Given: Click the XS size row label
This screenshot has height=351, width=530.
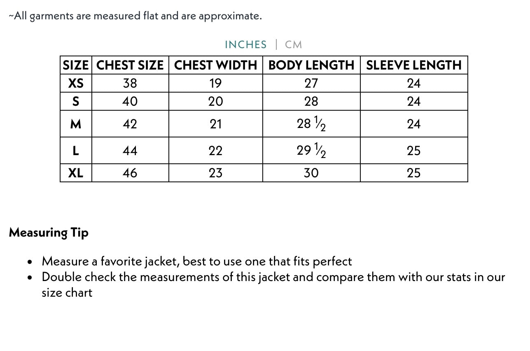Looking at the screenshot, I should click(x=76, y=83).
